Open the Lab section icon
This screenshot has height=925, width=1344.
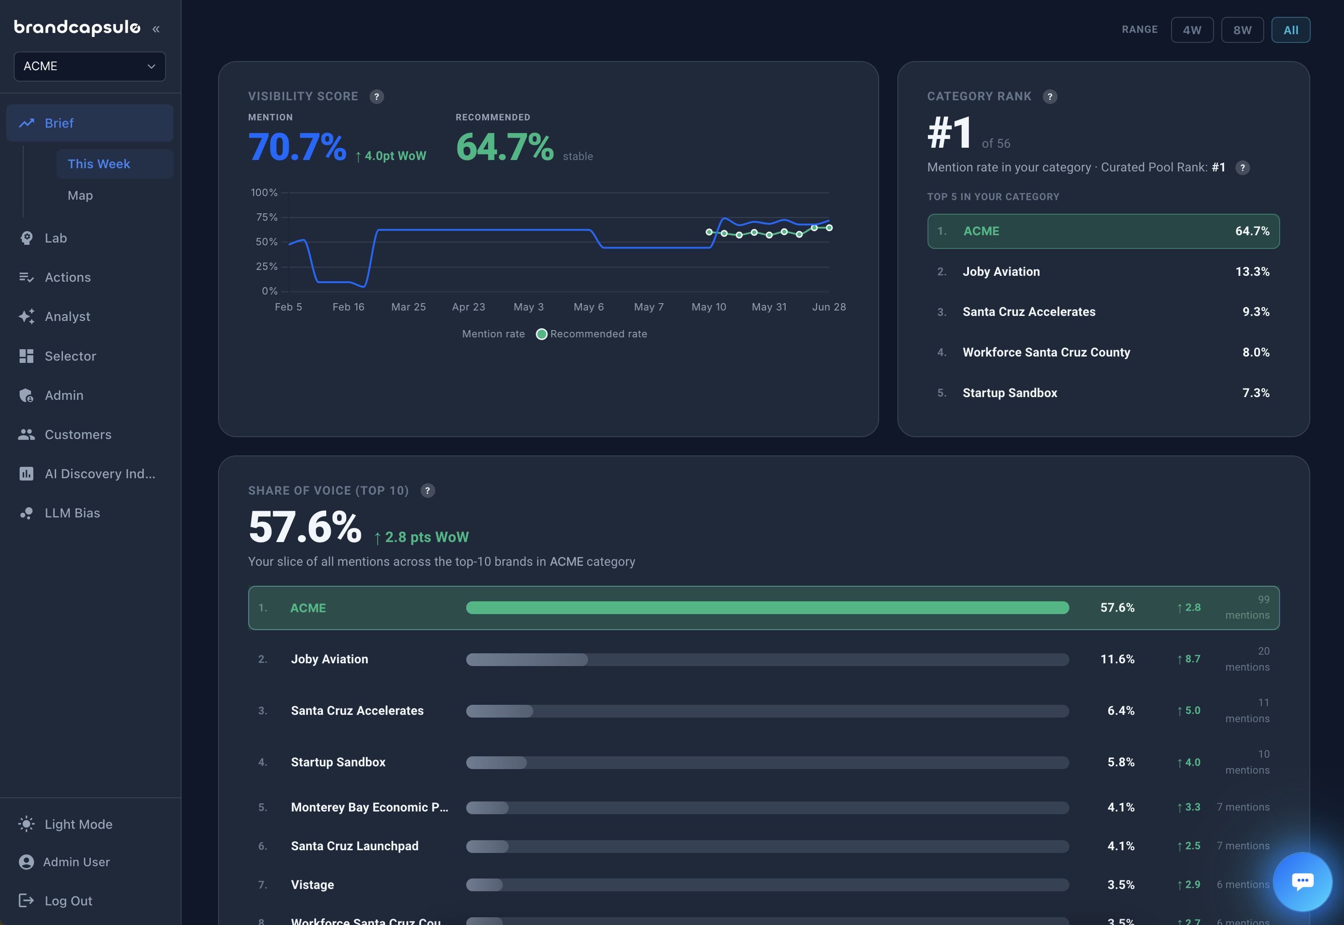[x=26, y=238]
